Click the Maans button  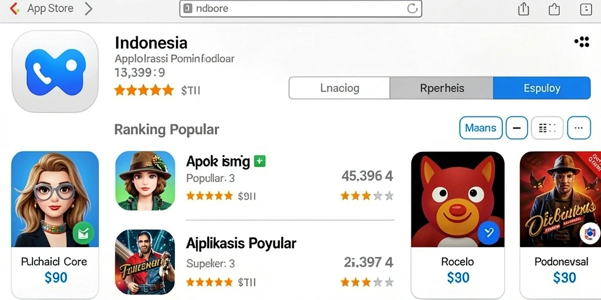pyautogui.click(x=481, y=128)
